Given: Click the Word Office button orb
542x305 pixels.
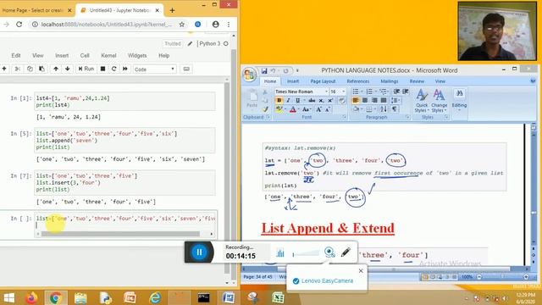Looking at the screenshot, I should (249, 75).
